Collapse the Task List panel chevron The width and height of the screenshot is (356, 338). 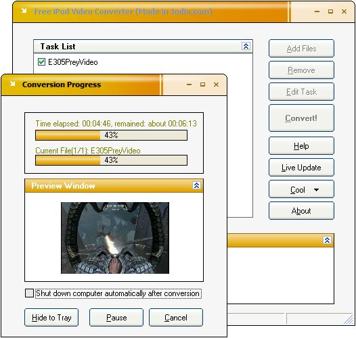click(x=246, y=46)
